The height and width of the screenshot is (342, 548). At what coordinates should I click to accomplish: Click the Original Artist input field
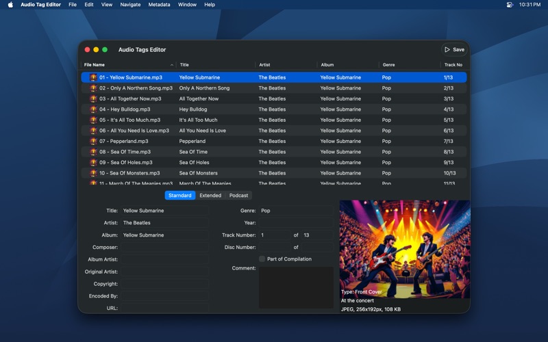point(164,272)
